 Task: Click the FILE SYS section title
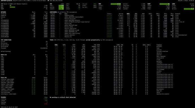tap(4, 78)
